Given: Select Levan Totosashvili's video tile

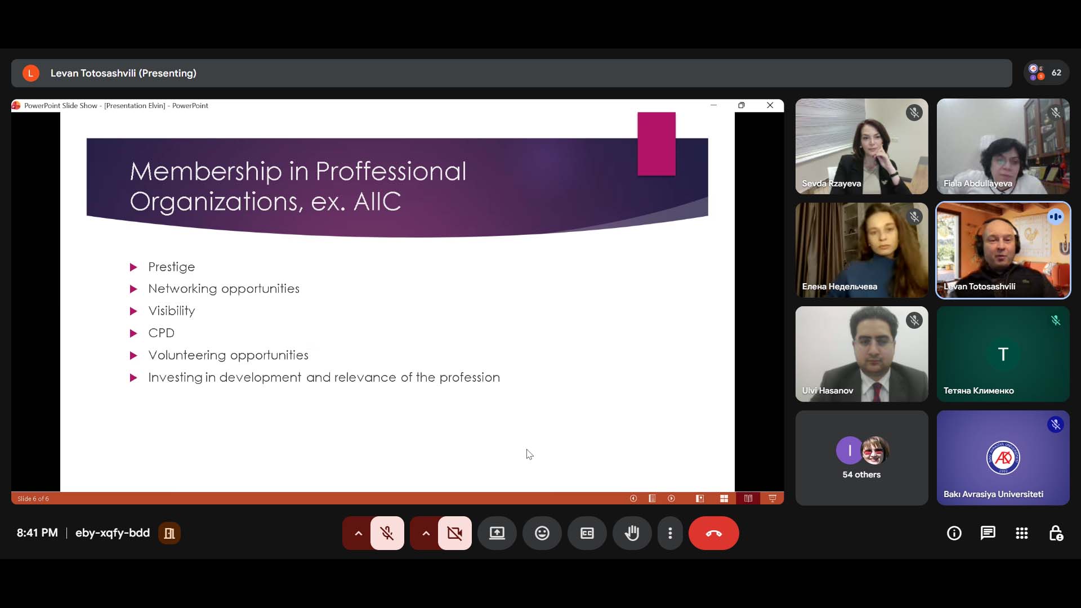Looking at the screenshot, I should tap(1003, 250).
